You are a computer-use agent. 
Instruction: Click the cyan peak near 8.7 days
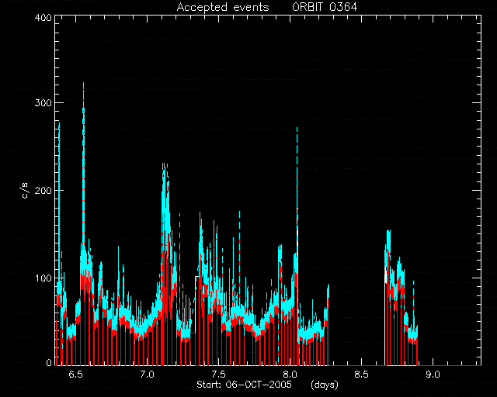388,240
